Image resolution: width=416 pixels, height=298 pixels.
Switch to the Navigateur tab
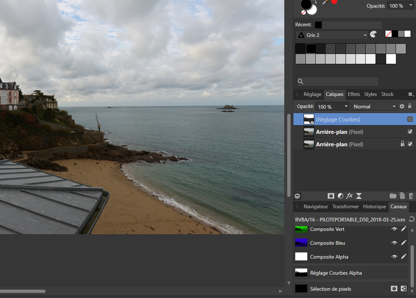316,206
